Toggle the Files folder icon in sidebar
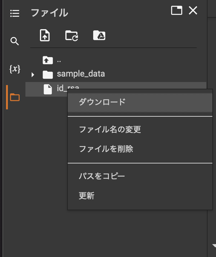The image size is (216, 257). point(15,97)
